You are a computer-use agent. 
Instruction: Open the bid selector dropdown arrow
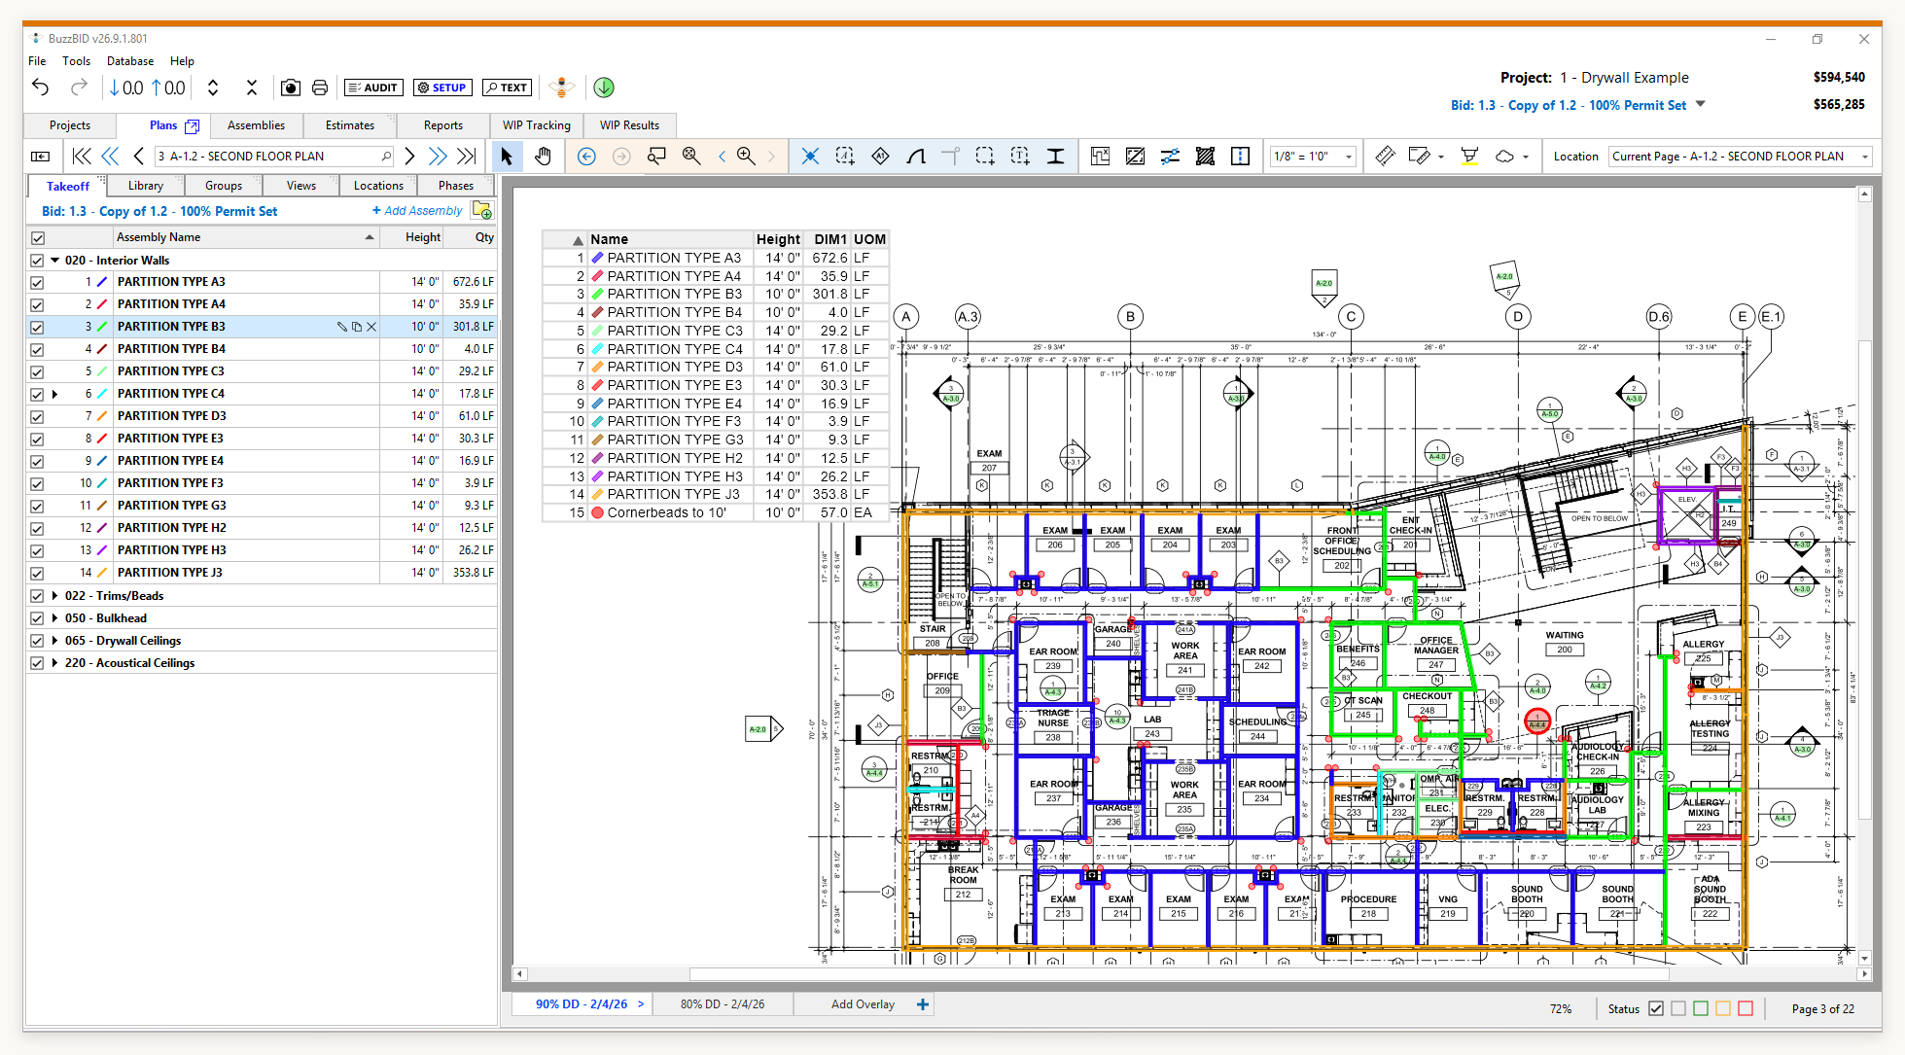(x=1701, y=104)
